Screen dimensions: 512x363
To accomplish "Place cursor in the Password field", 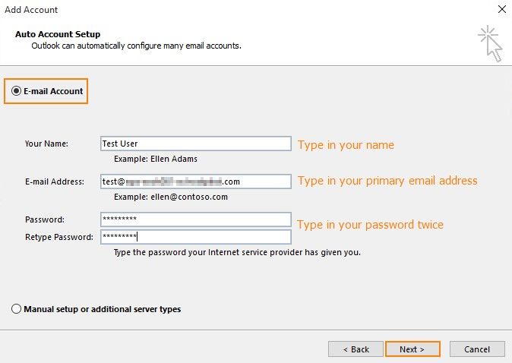I will coord(195,219).
